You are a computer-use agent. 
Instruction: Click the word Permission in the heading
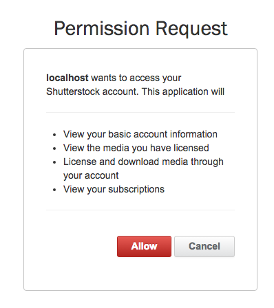point(102,29)
